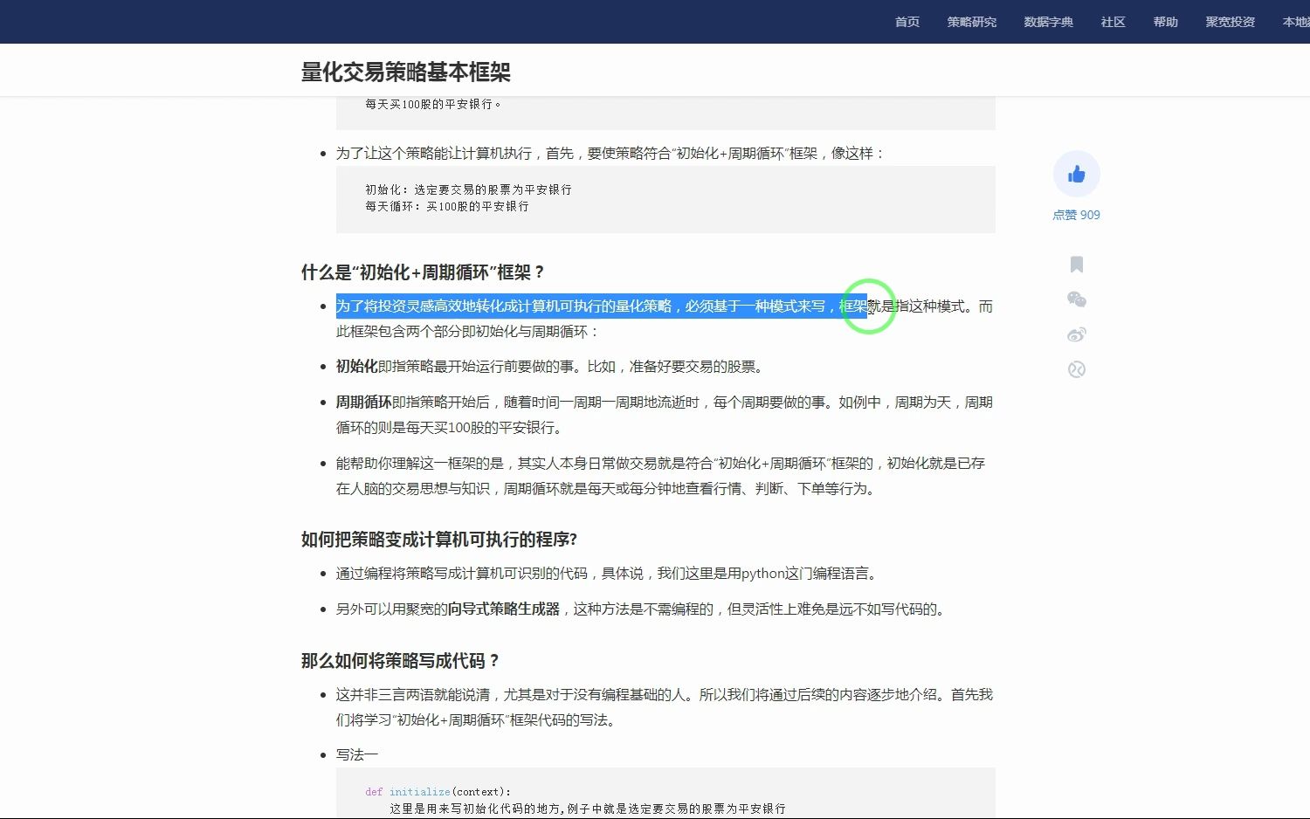Click the def initialize(context) code line
Viewport: 1310px width, 819px height.
click(x=438, y=792)
